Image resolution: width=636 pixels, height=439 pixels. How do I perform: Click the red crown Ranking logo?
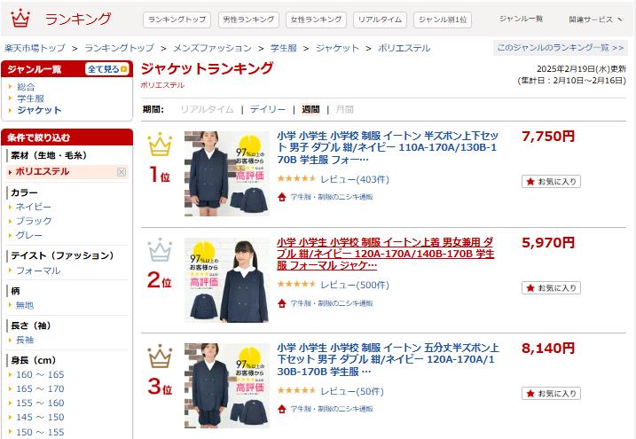(x=20, y=19)
